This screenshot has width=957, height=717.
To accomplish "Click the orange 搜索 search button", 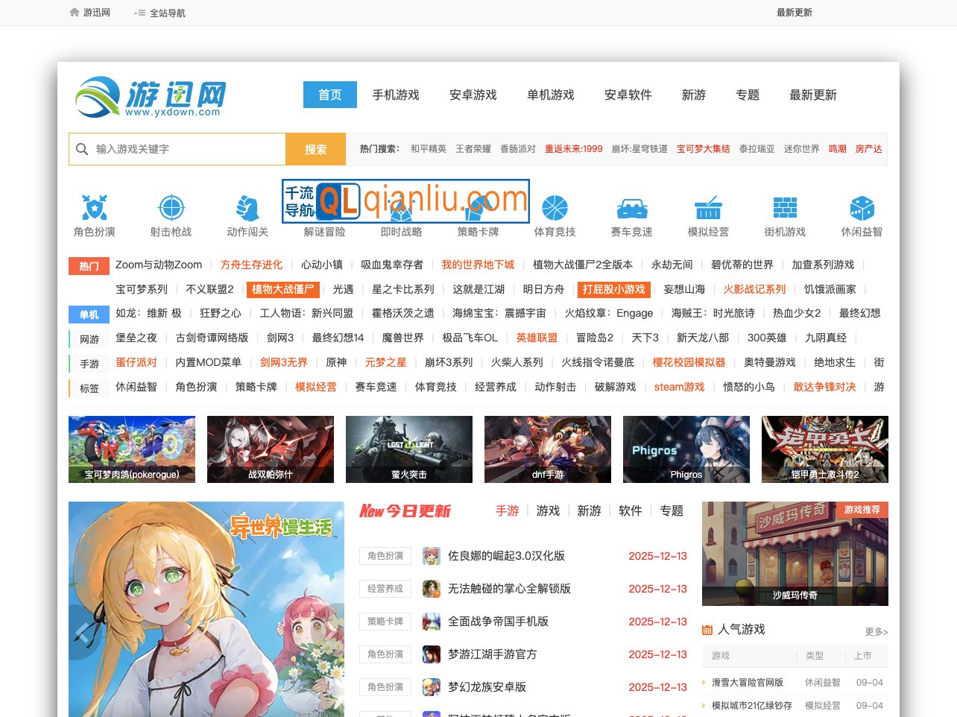I will 315,149.
